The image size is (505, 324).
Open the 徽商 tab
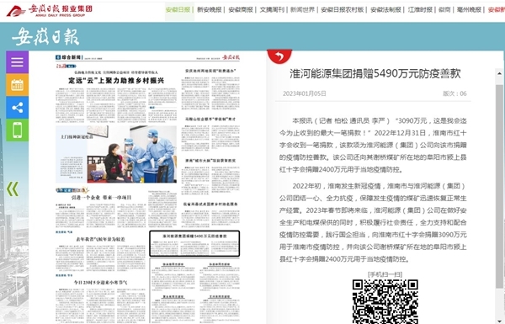coord(444,10)
